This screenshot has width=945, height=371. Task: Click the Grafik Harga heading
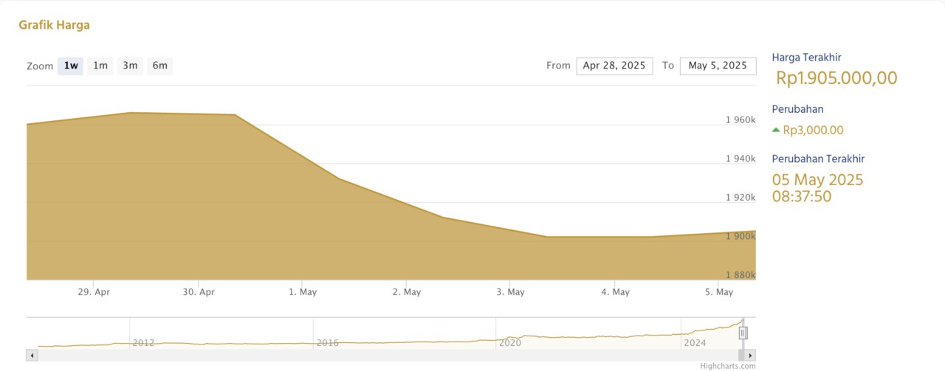pos(54,25)
